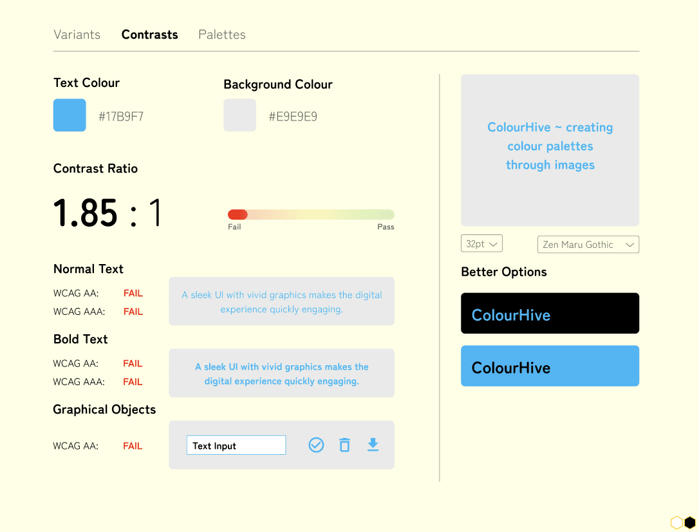699x532 pixels.
Task: Click the Fail label under the bar
Action: pyautogui.click(x=234, y=227)
